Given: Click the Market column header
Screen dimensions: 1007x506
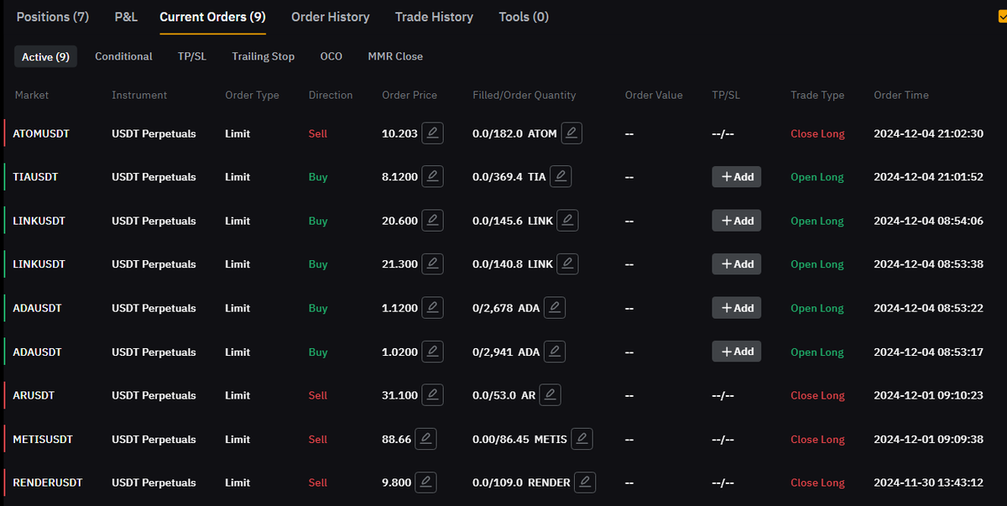Looking at the screenshot, I should pos(32,95).
